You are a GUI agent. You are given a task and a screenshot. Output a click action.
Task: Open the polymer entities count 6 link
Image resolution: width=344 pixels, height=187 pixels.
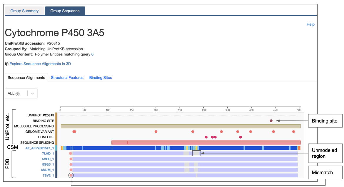(x=92, y=54)
